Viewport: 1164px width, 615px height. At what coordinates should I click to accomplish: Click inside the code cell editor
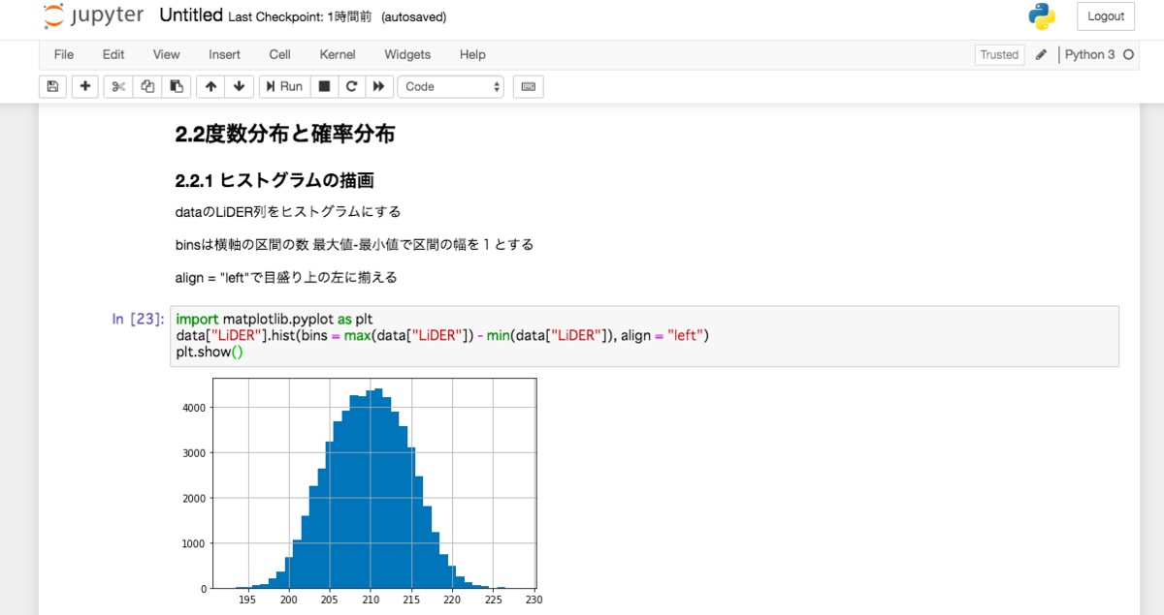[x=644, y=336]
